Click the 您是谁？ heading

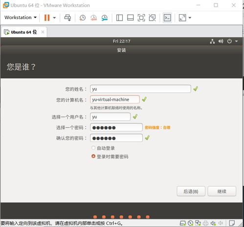point(21,67)
